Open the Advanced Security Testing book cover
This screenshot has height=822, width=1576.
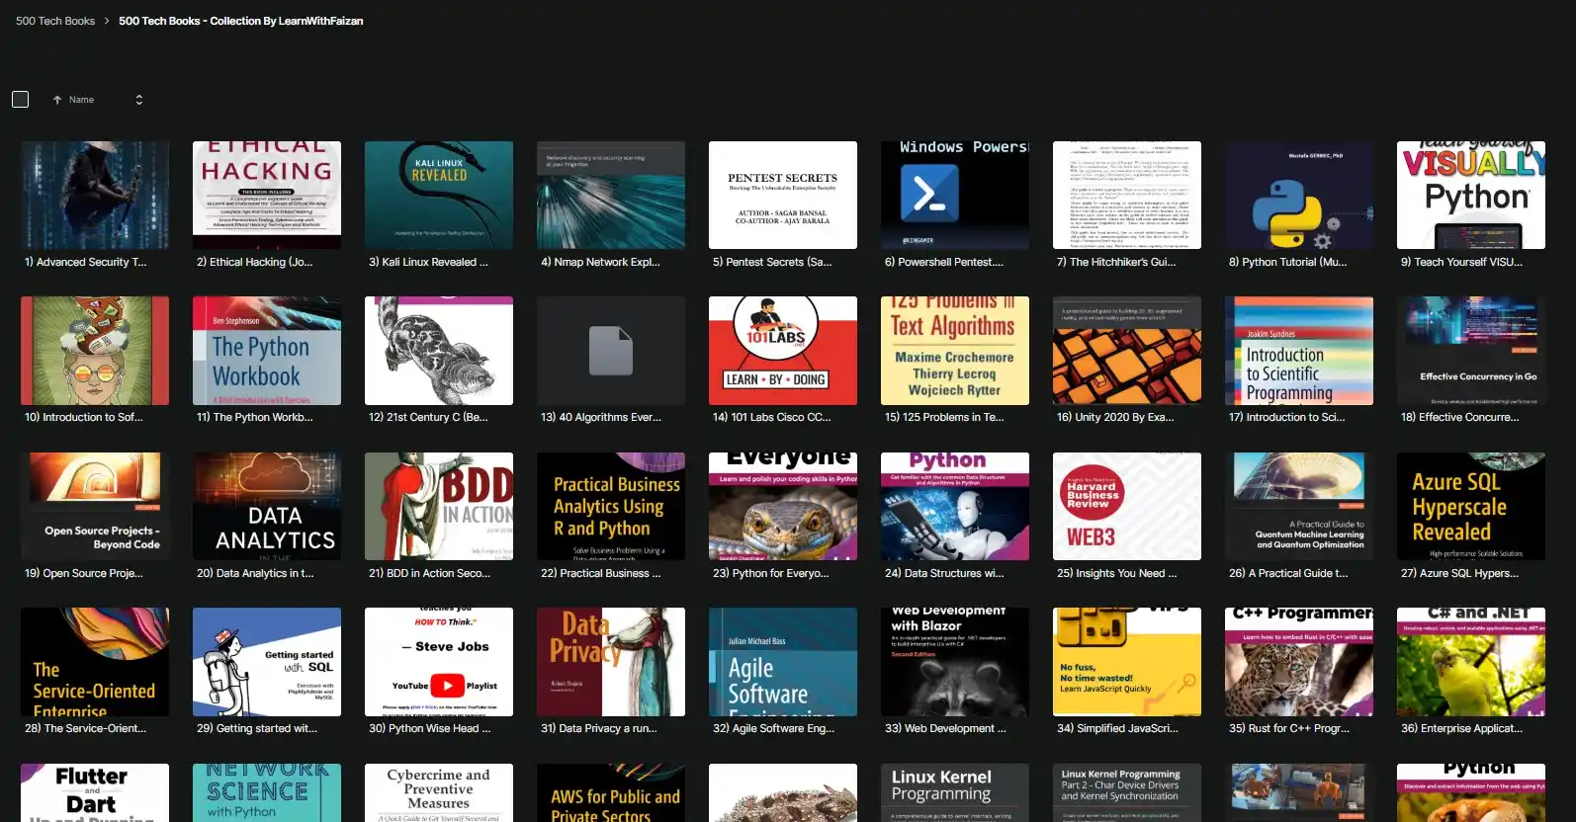tap(95, 195)
